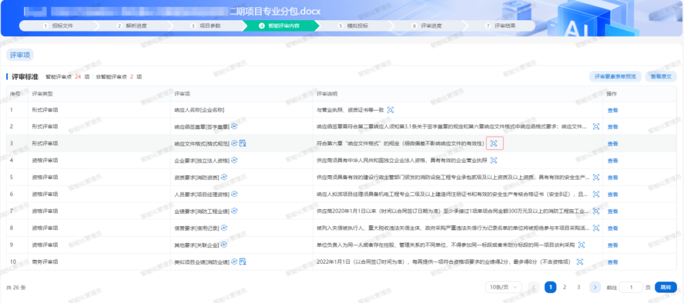Click the locate icon in row 9 description
Viewport: 684px width, 303px height.
pyautogui.click(x=580, y=245)
